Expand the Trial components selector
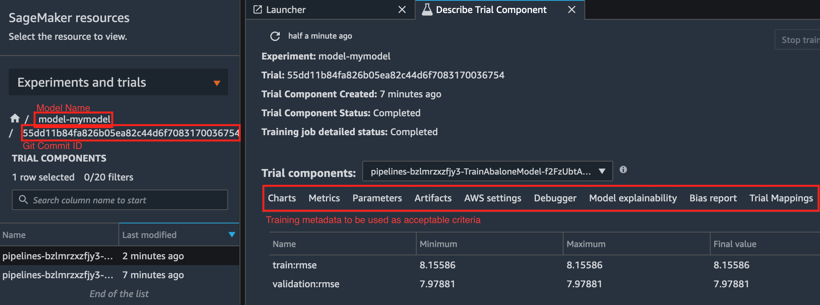The height and width of the screenshot is (305, 820). [487, 171]
